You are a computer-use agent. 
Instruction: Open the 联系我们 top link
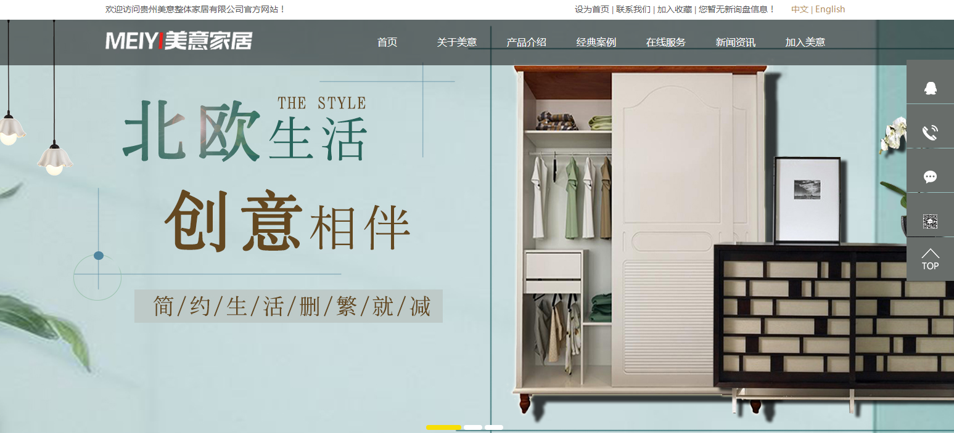[x=633, y=9]
